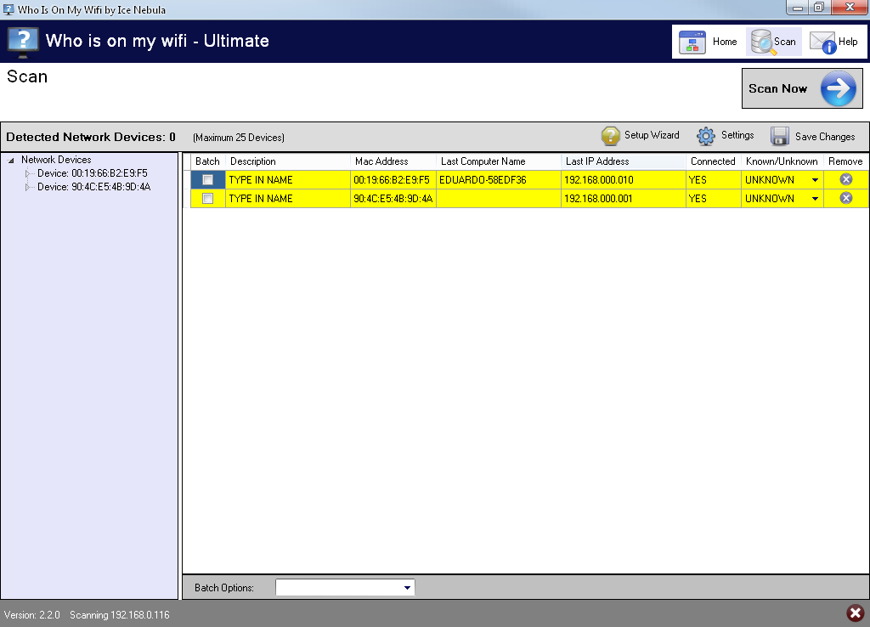The width and height of the screenshot is (870, 627).
Task: Click YES in the 192.168.000.010 row
Action: (698, 180)
